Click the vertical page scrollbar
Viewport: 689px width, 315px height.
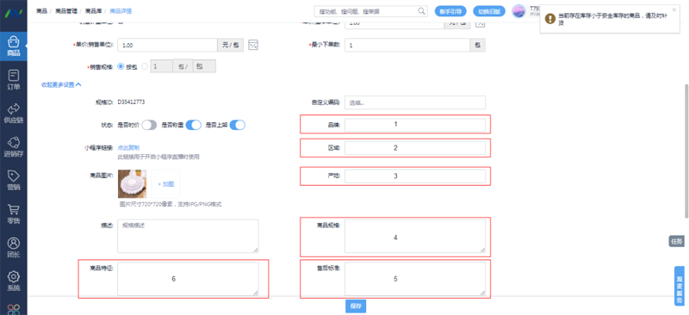(686, 151)
